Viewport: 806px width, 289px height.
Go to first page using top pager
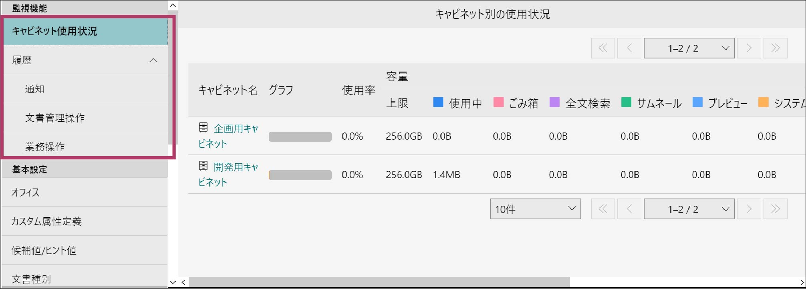coord(603,48)
